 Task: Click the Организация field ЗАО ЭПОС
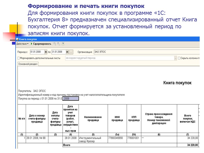click(146, 52)
